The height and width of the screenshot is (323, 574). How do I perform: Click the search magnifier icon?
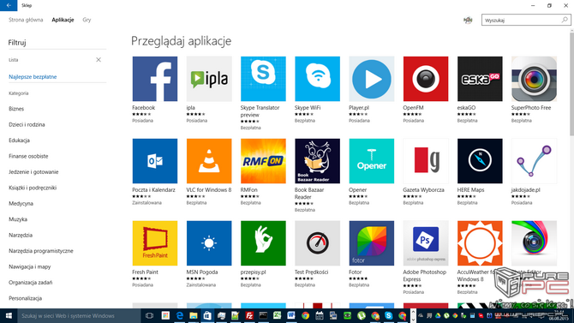coord(565,20)
